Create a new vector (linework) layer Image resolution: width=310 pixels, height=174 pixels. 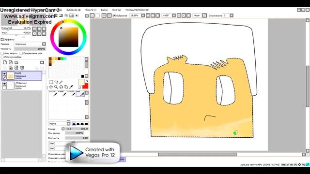(x=11, y=62)
